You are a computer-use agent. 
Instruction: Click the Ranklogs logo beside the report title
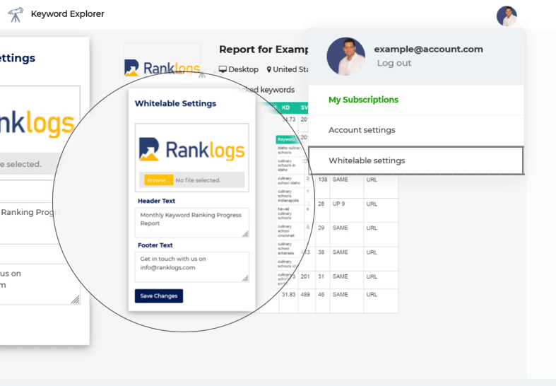coord(162,67)
